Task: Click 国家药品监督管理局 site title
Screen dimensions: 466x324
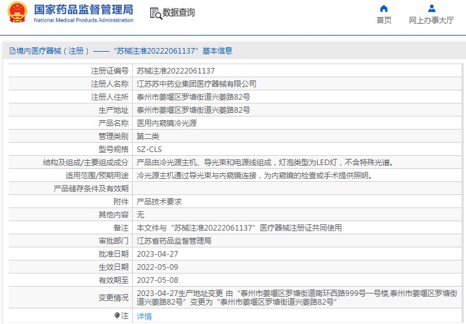Action: pos(83,9)
